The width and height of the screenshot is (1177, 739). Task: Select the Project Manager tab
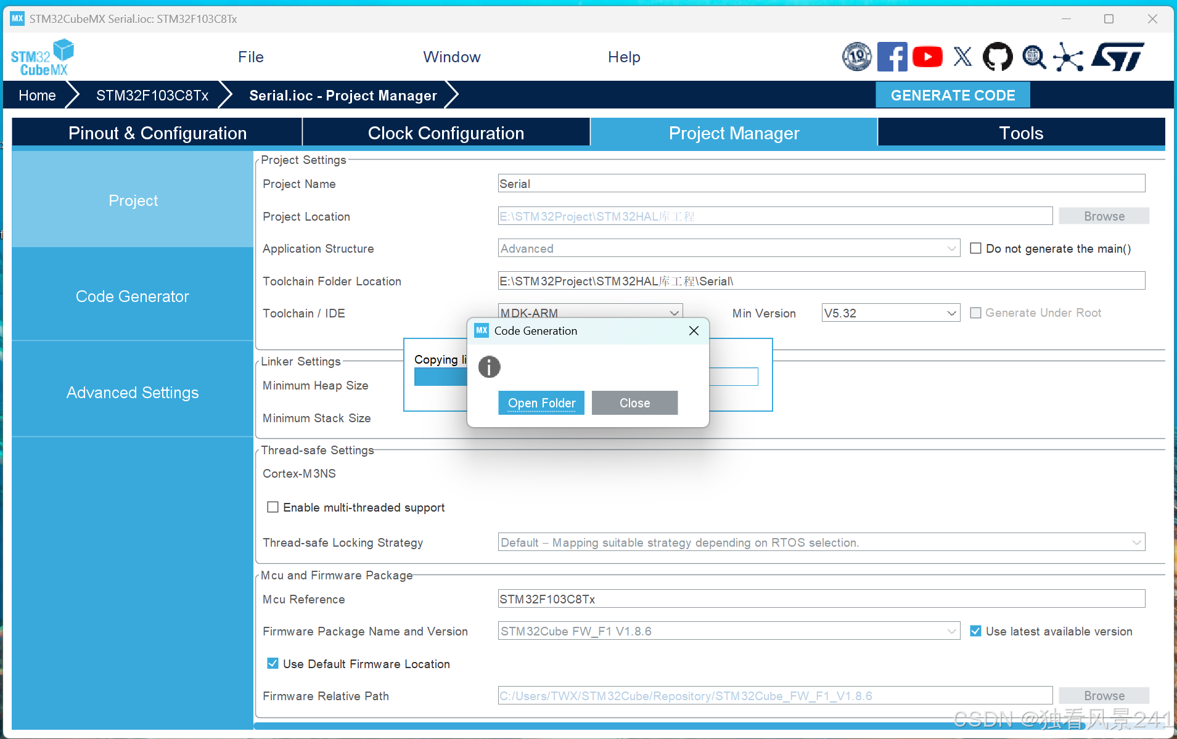[734, 133]
